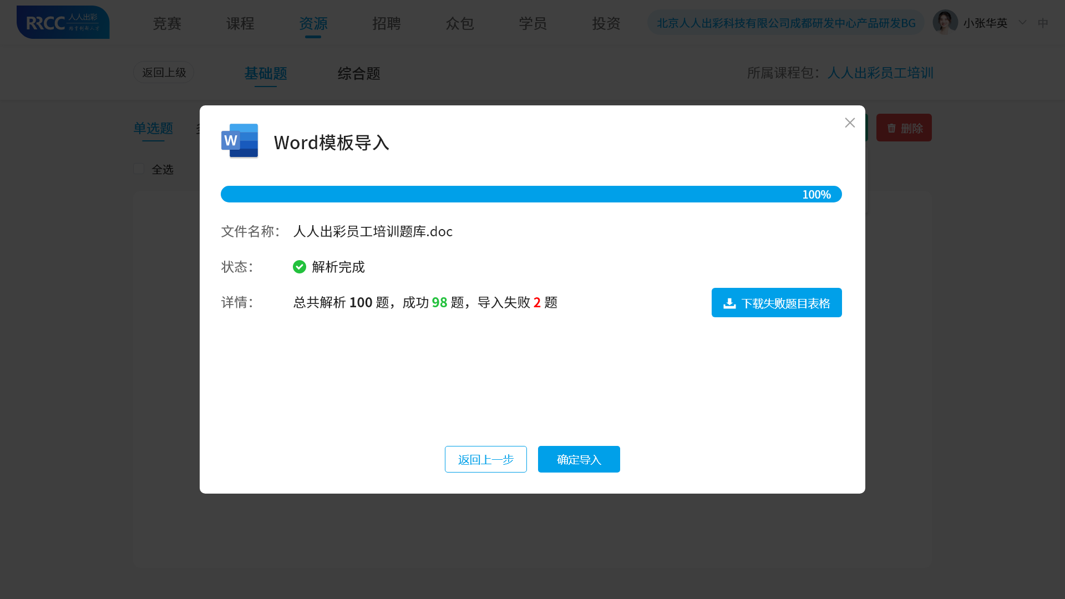Expand the user dropdown arrow beside 小张华英
Screen dimensions: 1065x599
pos(1022,22)
